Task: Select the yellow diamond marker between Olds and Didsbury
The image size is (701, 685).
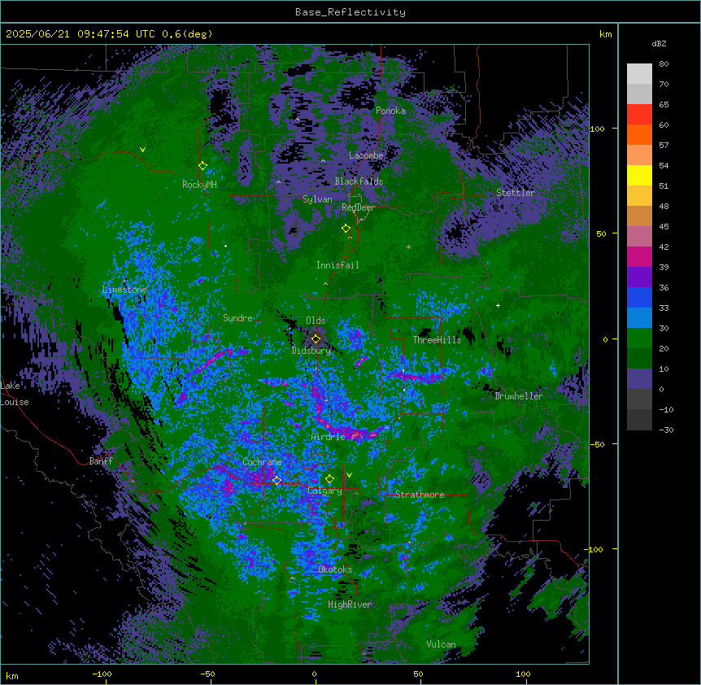Action: click(x=316, y=339)
